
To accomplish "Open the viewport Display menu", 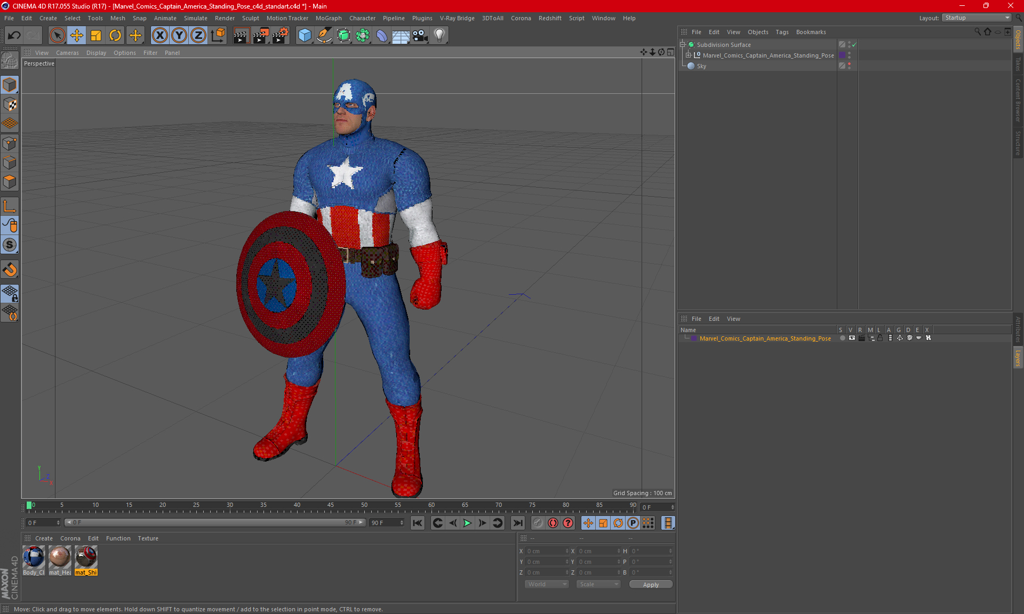I will pos(96,53).
